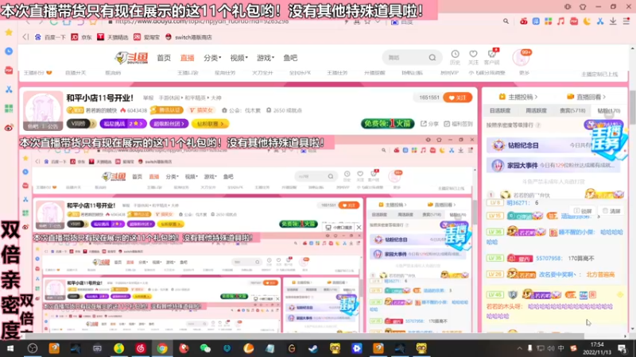Click the blue clock icon in browser sidebar
The height and width of the screenshot is (357, 636).
[9, 51]
